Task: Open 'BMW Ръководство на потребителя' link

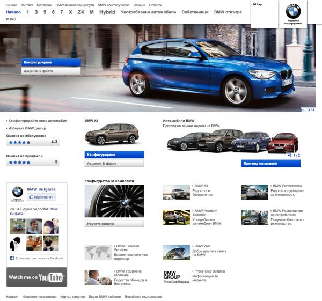Action: 287,212
